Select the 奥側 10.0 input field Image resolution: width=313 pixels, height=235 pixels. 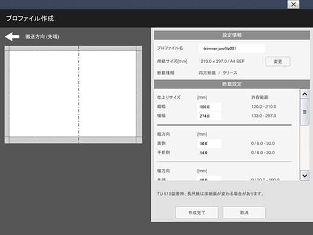[209, 144]
